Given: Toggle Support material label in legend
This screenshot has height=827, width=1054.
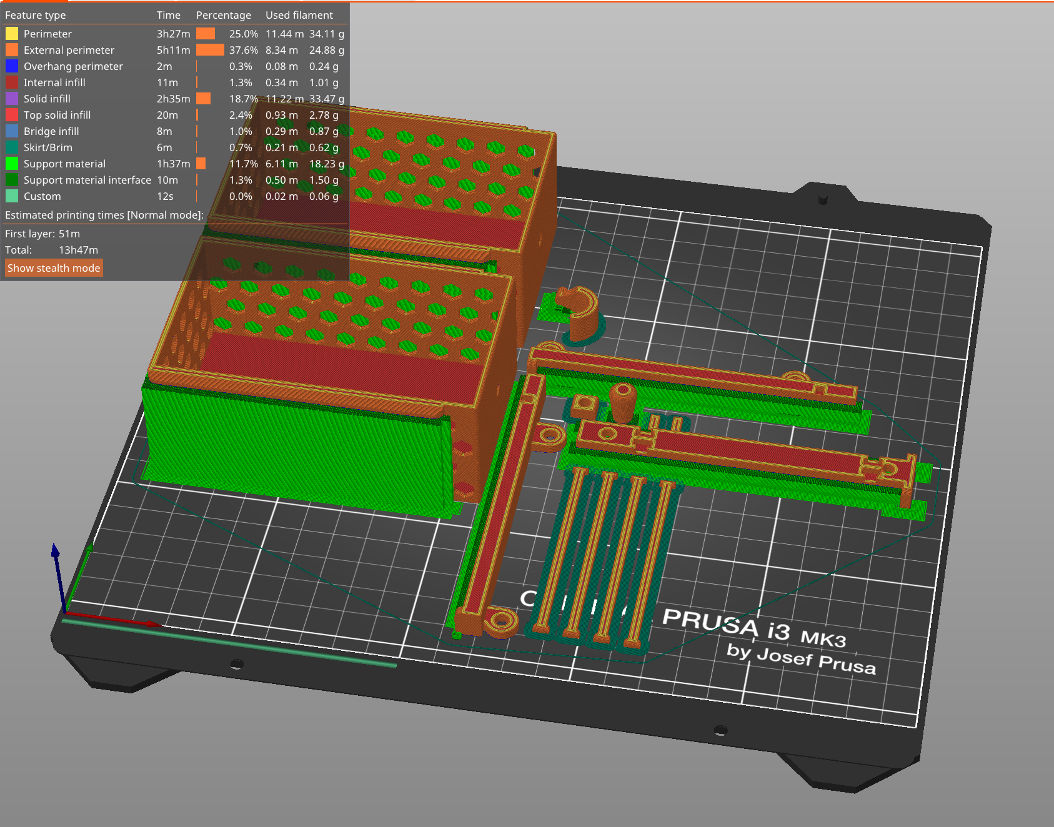Looking at the screenshot, I should click(64, 164).
